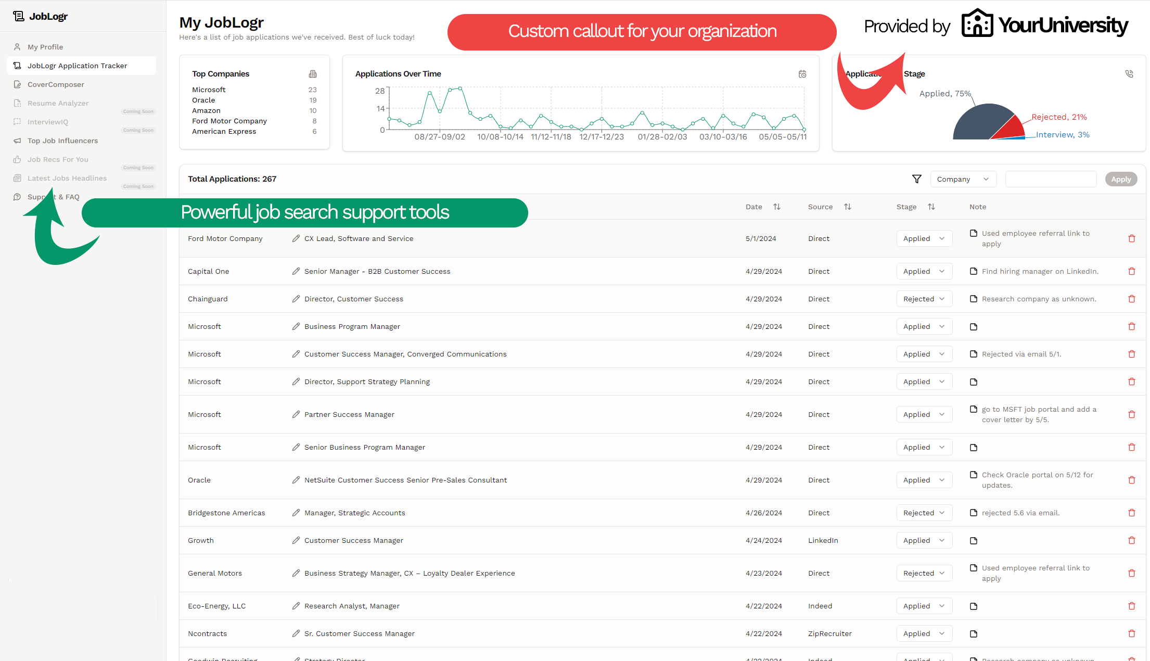Expand stage dropdown for Ford Motor Company

click(924, 238)
